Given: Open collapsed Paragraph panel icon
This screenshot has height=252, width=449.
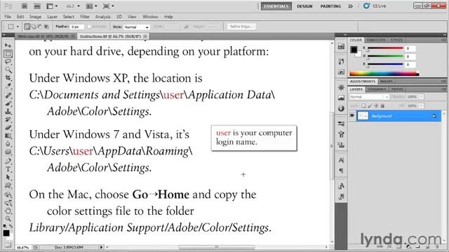Looking at the screenshot, I should [341, 171].
